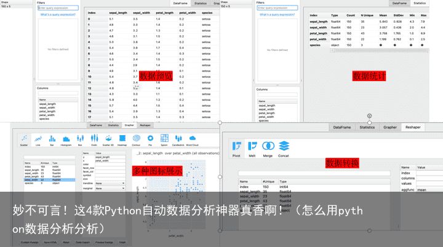Click the symbol value field in Grapher
The image size is (443, 247).
(x=110, y=175)
